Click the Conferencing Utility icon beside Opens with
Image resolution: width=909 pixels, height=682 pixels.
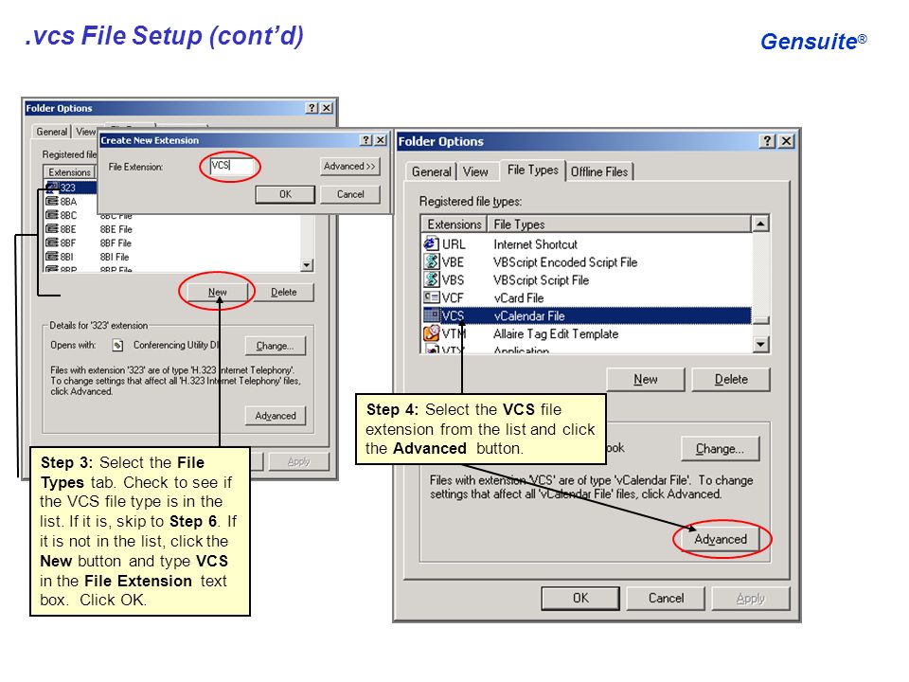point(117,346)
